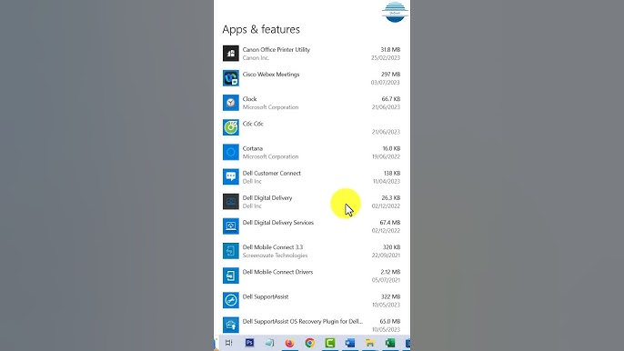Select the "Cisco Webex Meetings" app name
The height and width of the screenshot is (351, 624).
pyautogui.click(x=271, y=75)
